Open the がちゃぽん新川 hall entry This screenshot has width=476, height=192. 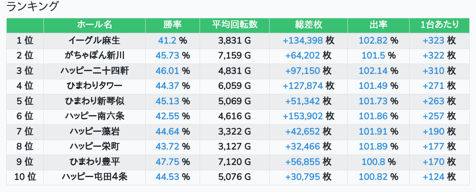94,55
